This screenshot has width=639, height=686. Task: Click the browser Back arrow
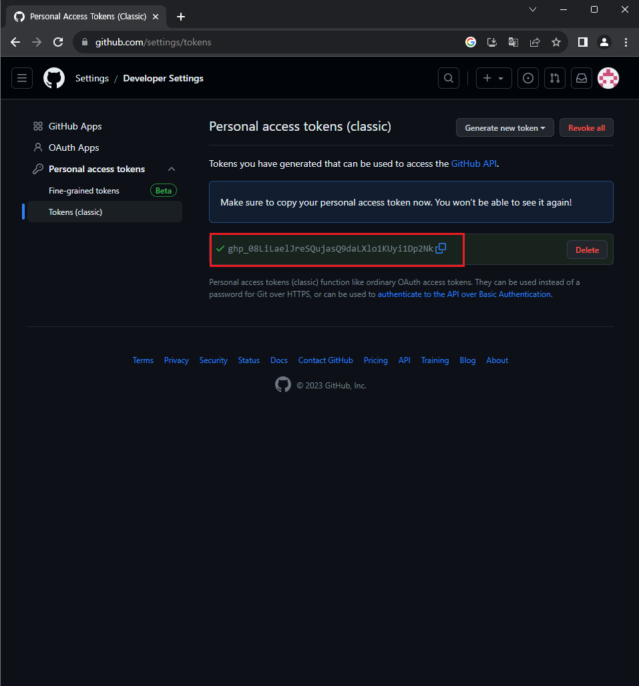15,42
